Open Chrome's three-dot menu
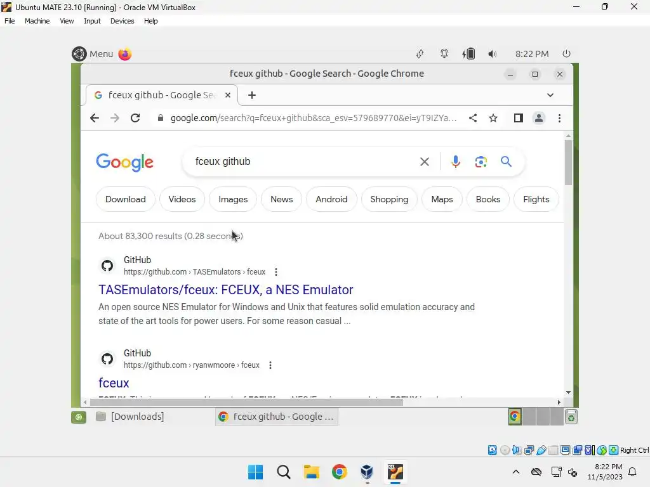This screenshot has width=650, height=487. coord(559,118)
